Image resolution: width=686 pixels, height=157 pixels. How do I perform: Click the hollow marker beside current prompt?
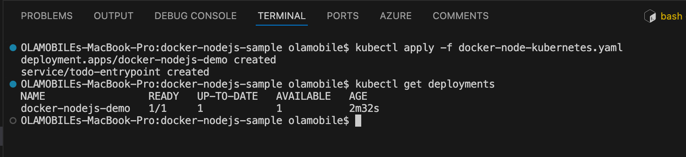(13, 121)
